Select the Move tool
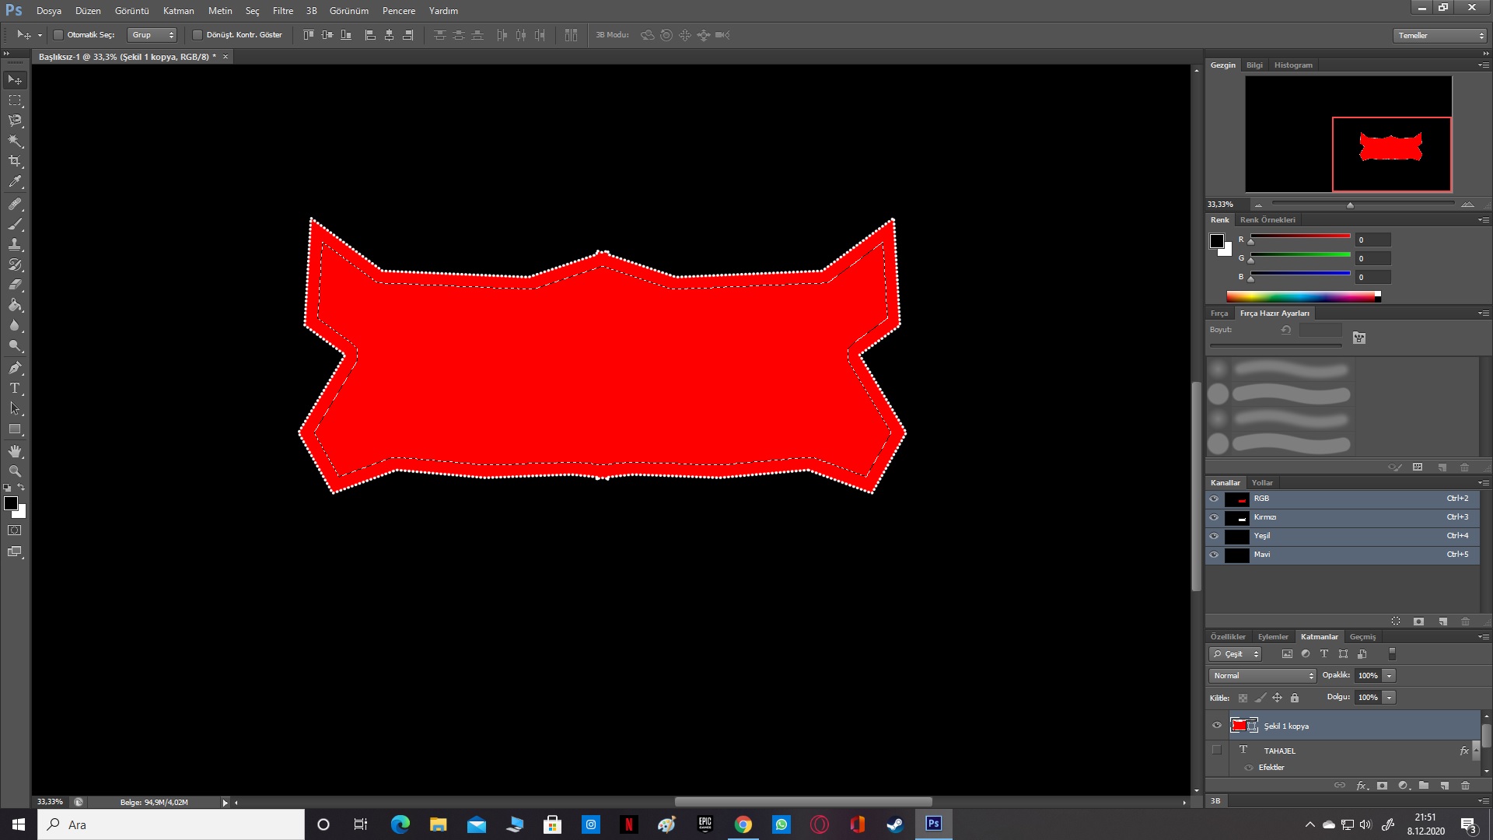 pyautogui.click(x=15, y=80)
